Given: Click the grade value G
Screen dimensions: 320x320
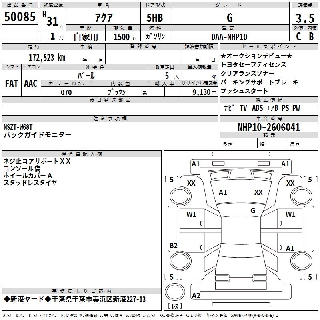Looking at the screenshot, I should [x=230, y=18].
